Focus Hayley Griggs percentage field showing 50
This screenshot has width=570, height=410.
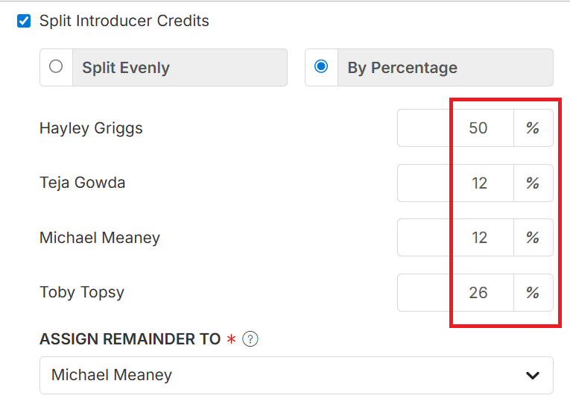[455, 128]
